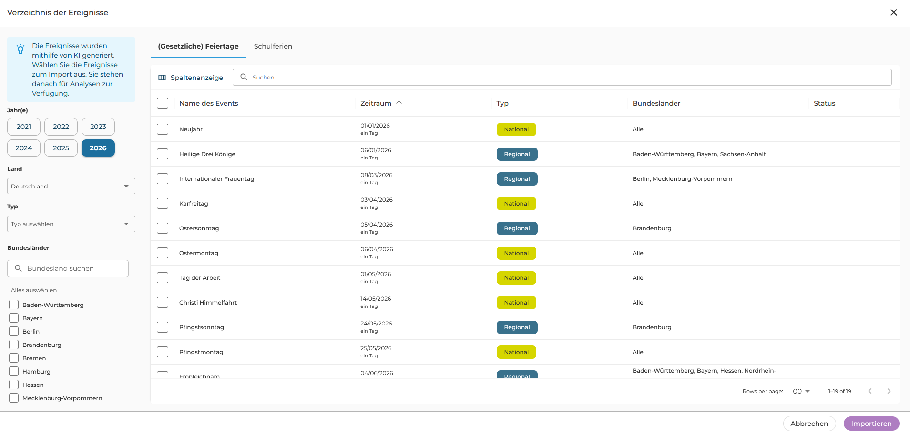This screenshot has width=910, height=434.
Task: Click the Regional badge in Ostersonntag row
Action: pos(517,228)
